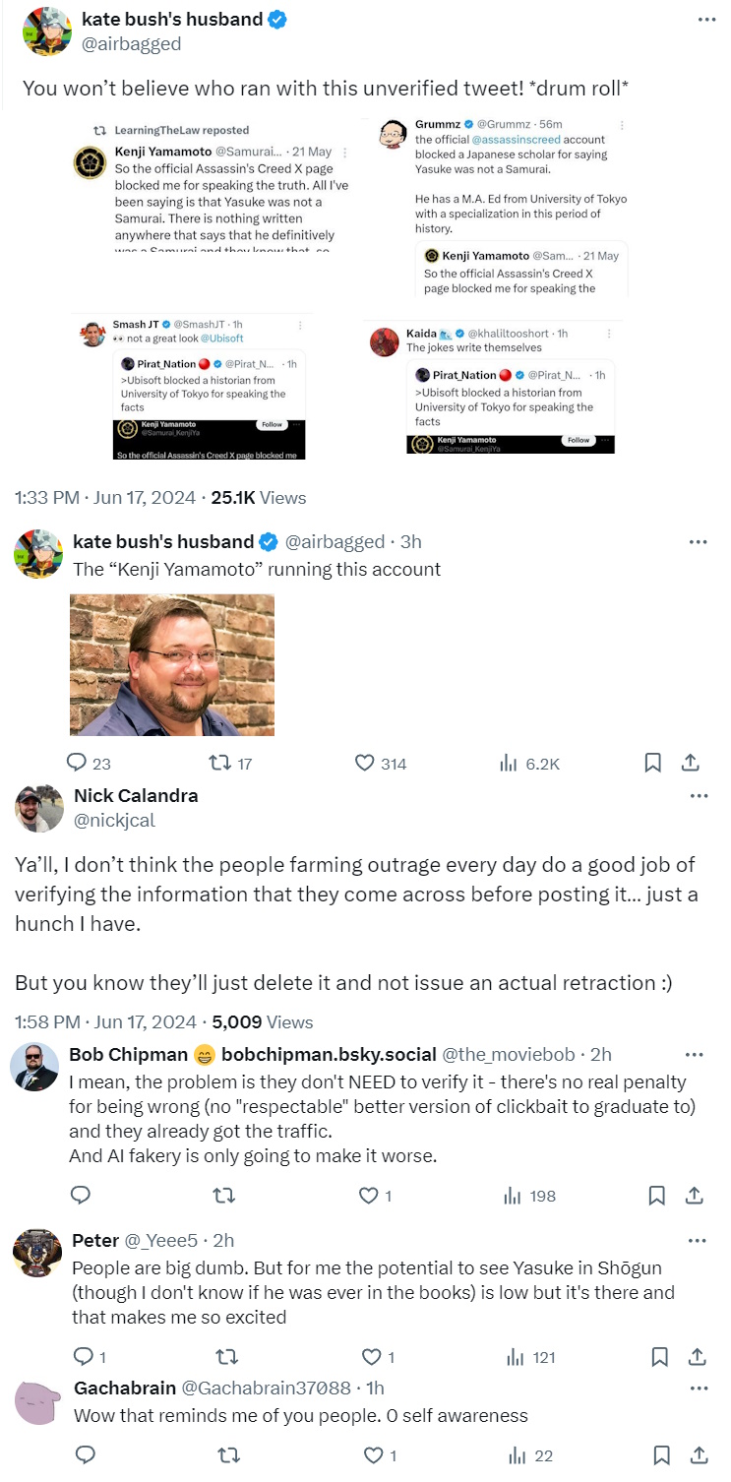
Task: Bookmark Gachabrain's reply
Action: [661, 1455]
